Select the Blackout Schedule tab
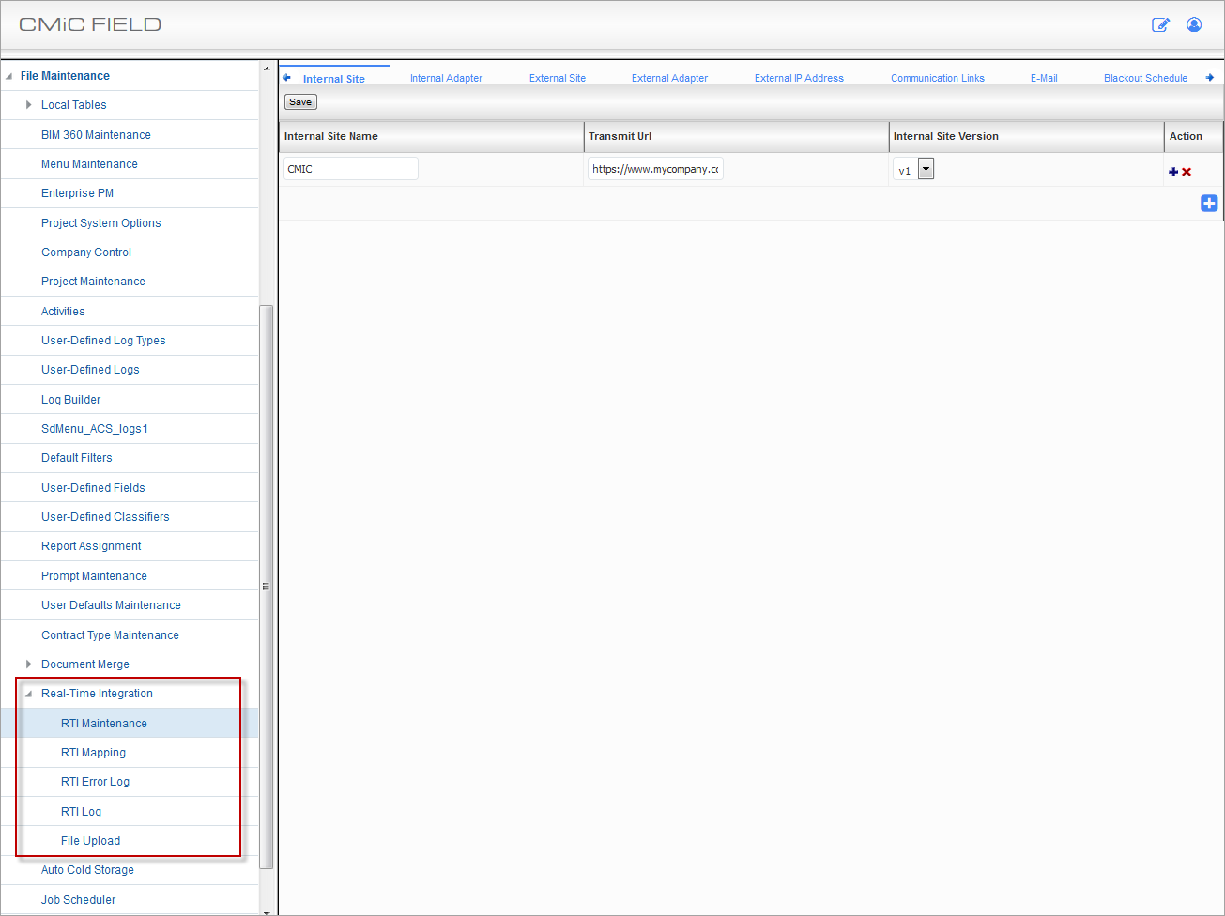1225x916 pixels. (x=1145, y=78)
